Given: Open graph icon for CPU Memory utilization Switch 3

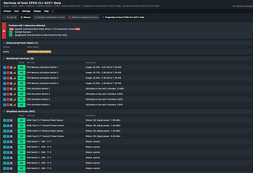Looking at the screenshot, I should click(15, 78).
